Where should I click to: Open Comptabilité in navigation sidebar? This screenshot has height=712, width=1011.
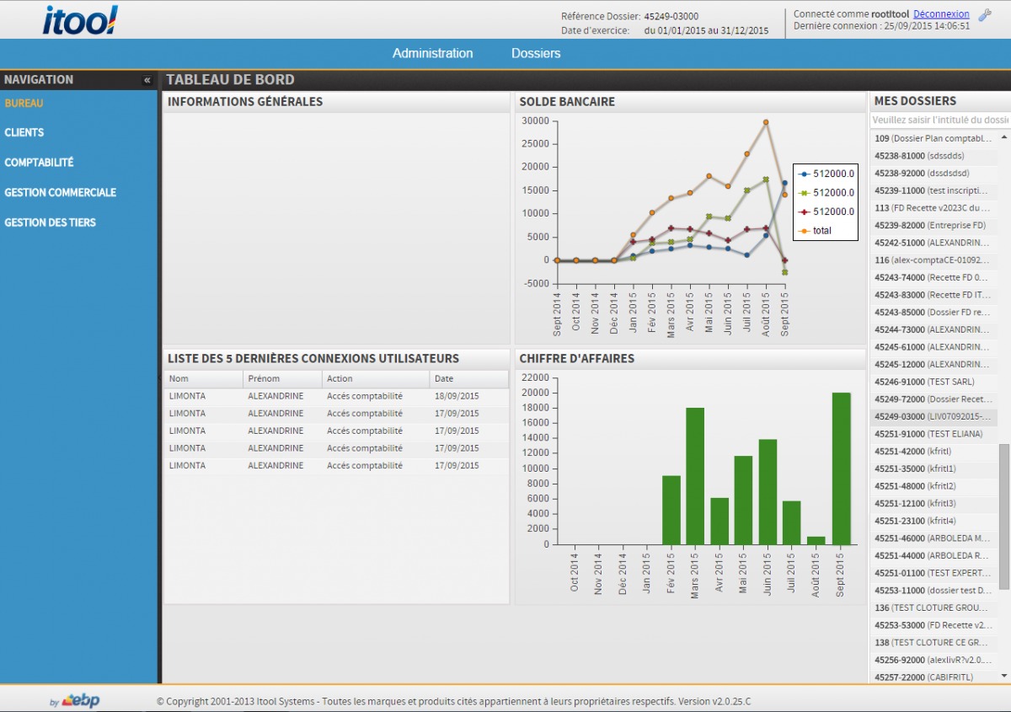pos(39,163)
